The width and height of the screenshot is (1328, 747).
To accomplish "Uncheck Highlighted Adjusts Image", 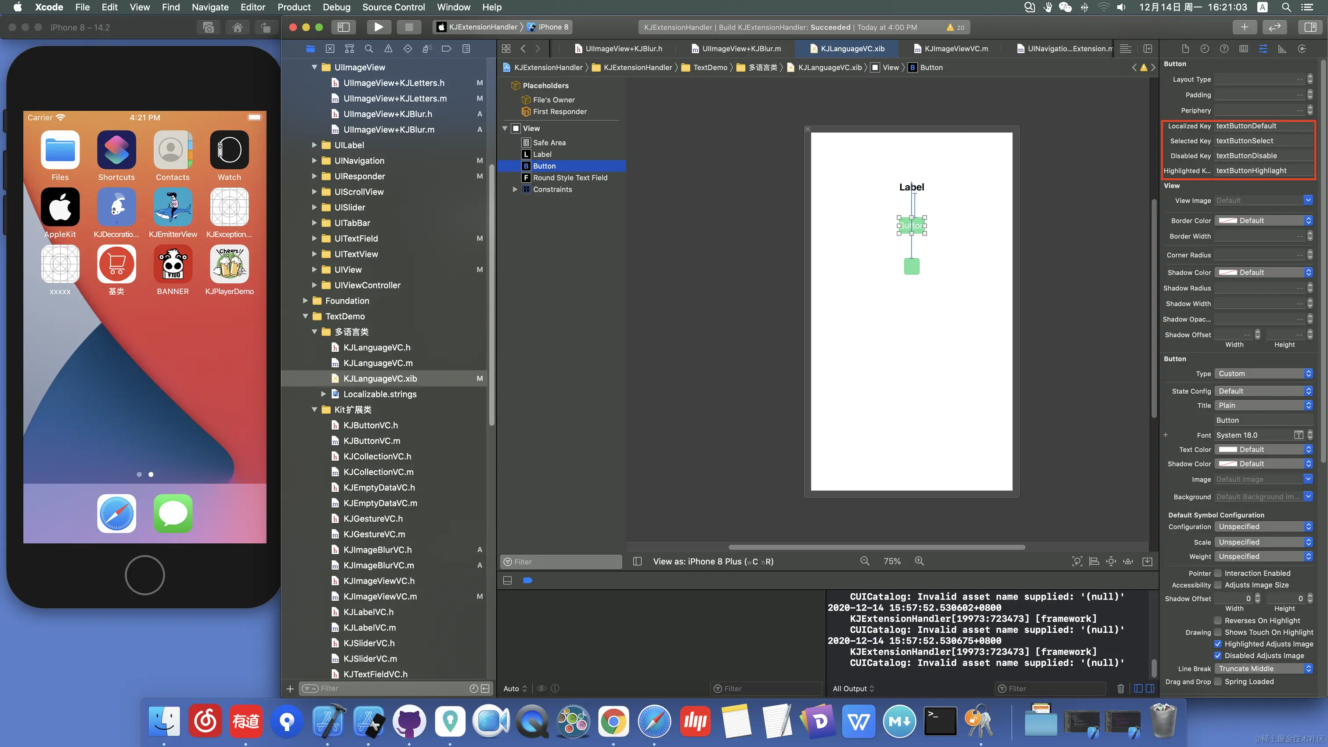I will (1218, 643).
